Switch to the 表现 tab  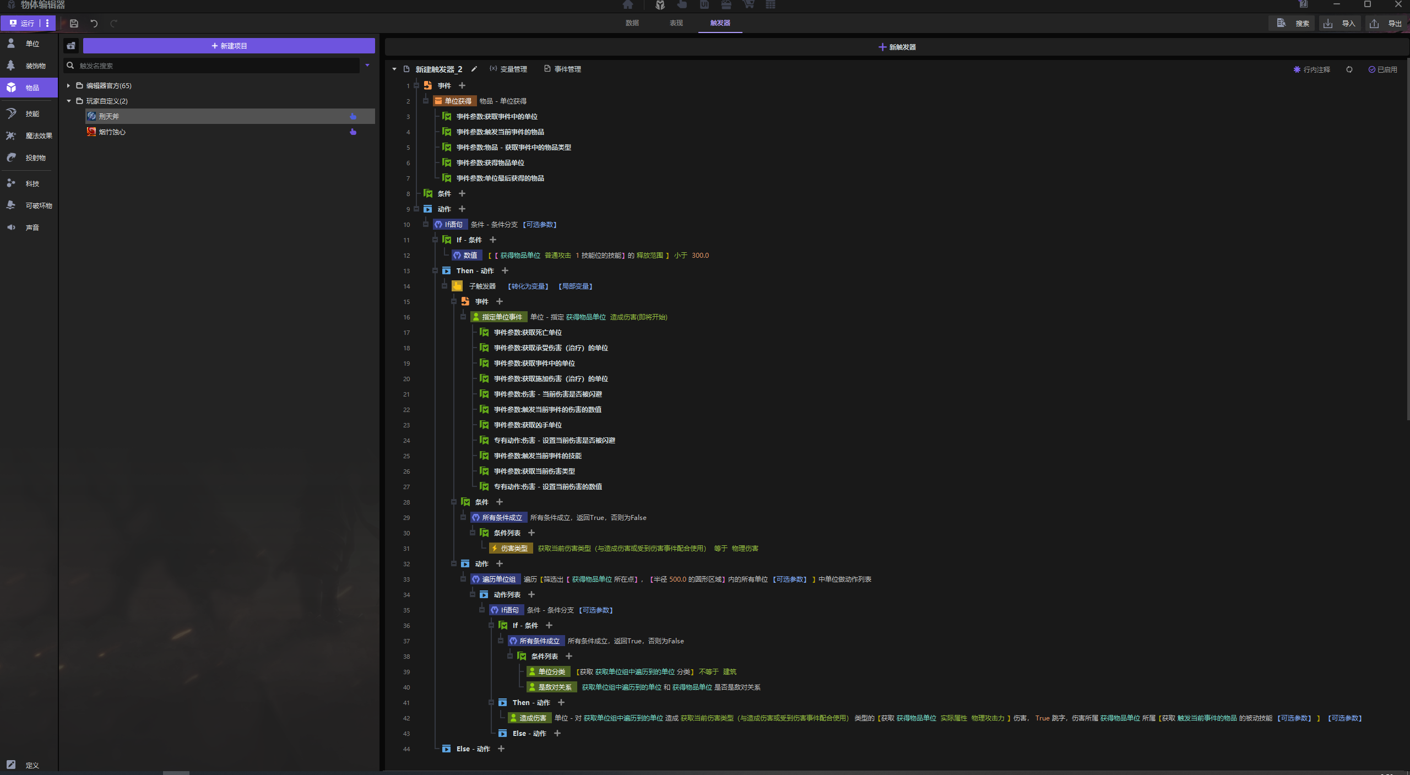[676, 23]
